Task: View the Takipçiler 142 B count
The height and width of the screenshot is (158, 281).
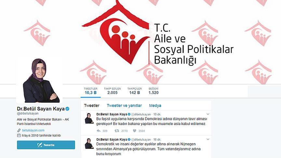Action: coord(135,91)
